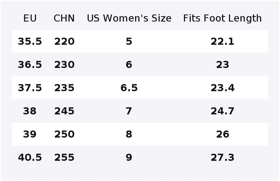This screenshot has width=280, height=181.
Task: Select CHN size 255 cell
Action: (64, 158)
